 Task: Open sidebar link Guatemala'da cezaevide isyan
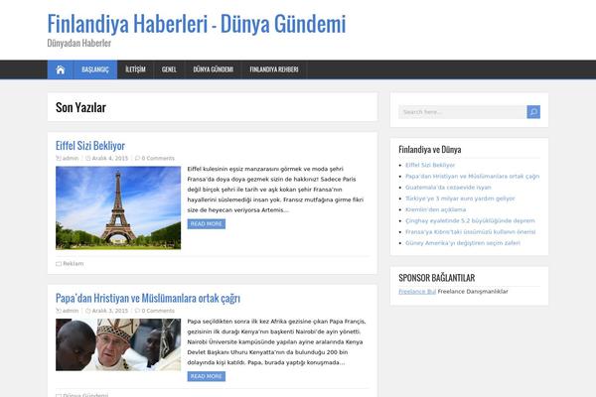[448, 188]
